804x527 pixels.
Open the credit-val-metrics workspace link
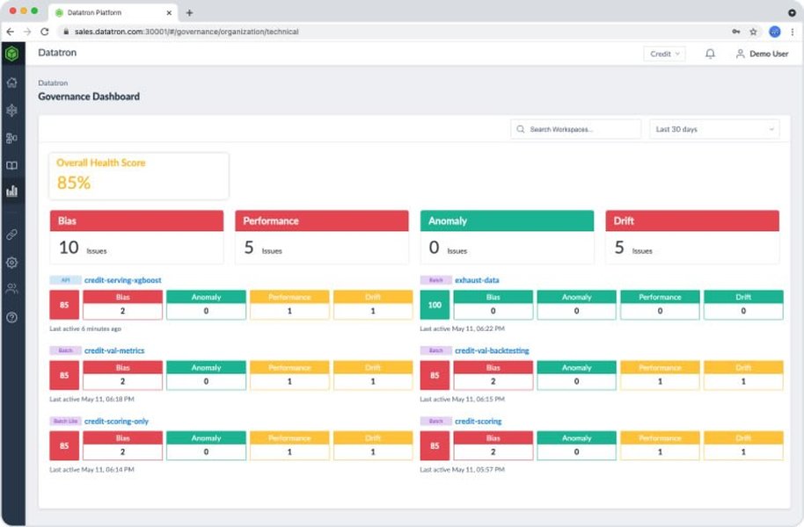114,350
